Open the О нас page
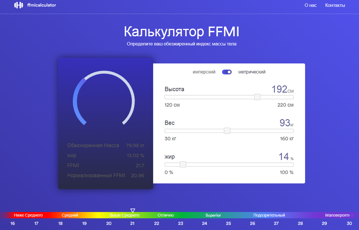The width and height of the screenshot is (359, 230). point(311,5)
